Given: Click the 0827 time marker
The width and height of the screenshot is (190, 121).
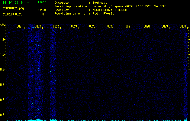Looking at the screenshot, I should [x=128, y=26].
